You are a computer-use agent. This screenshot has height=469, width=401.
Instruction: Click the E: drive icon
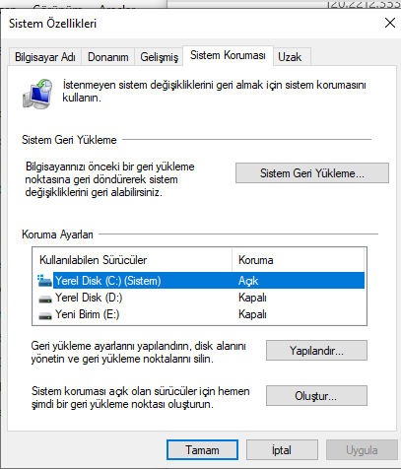45,315
